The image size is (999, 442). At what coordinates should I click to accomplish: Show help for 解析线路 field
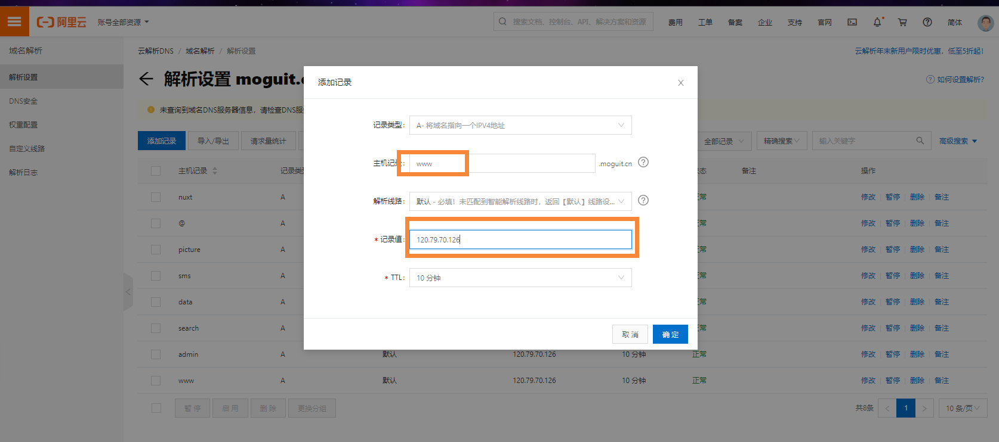tap(643, 200)
